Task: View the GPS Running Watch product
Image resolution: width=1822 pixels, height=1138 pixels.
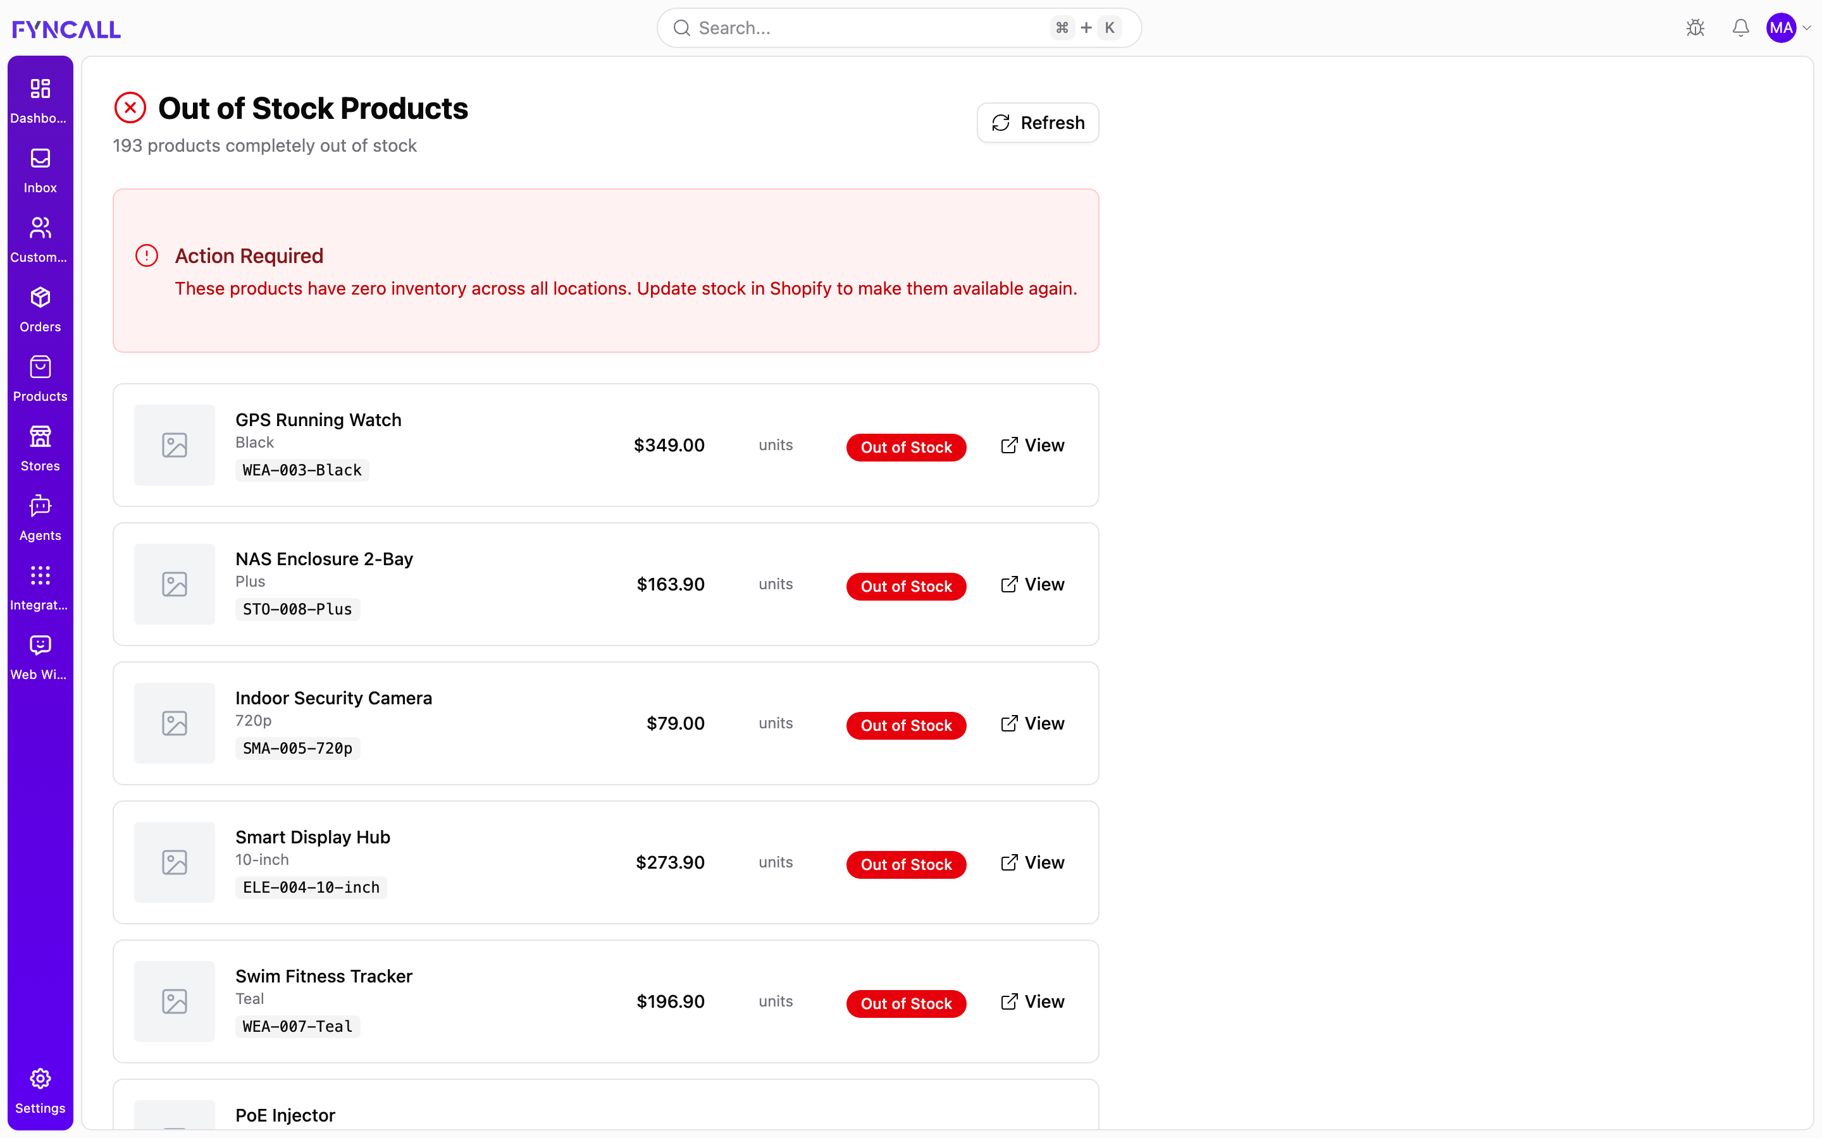Action: click(1032, 445)
